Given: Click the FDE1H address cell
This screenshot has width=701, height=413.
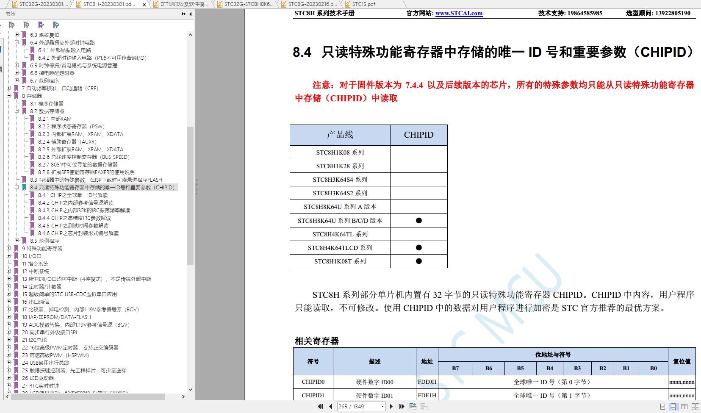Looking at the screenshot, I should click(x=427, y=395).
